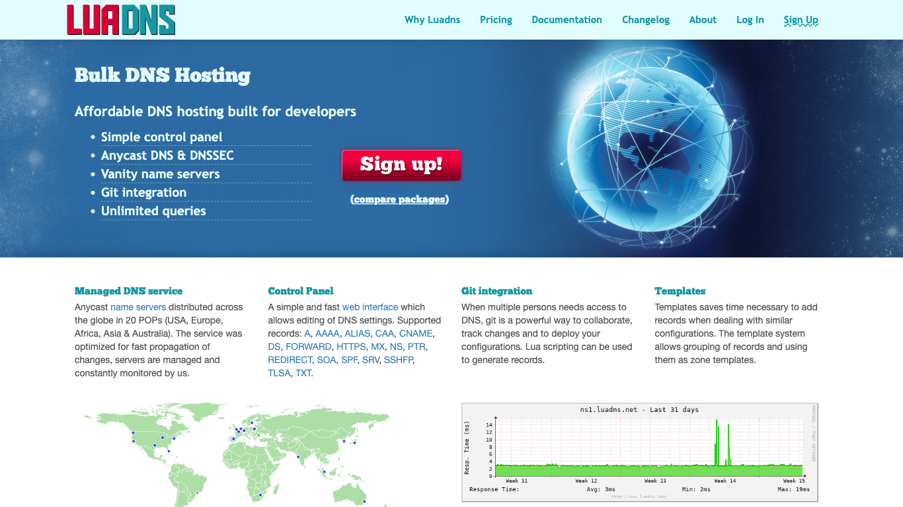This screenshot has width=903, height=507.
Task: Click the red Sign up! button
Action: pos(401,165)
